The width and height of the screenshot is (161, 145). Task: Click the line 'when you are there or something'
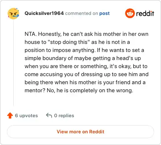[86, 66]
